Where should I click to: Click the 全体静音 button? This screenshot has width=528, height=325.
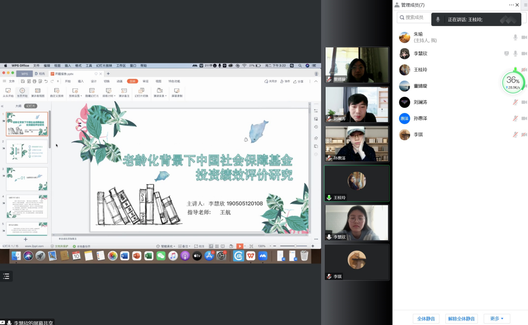pyautogui.click(x=426, y=319)
